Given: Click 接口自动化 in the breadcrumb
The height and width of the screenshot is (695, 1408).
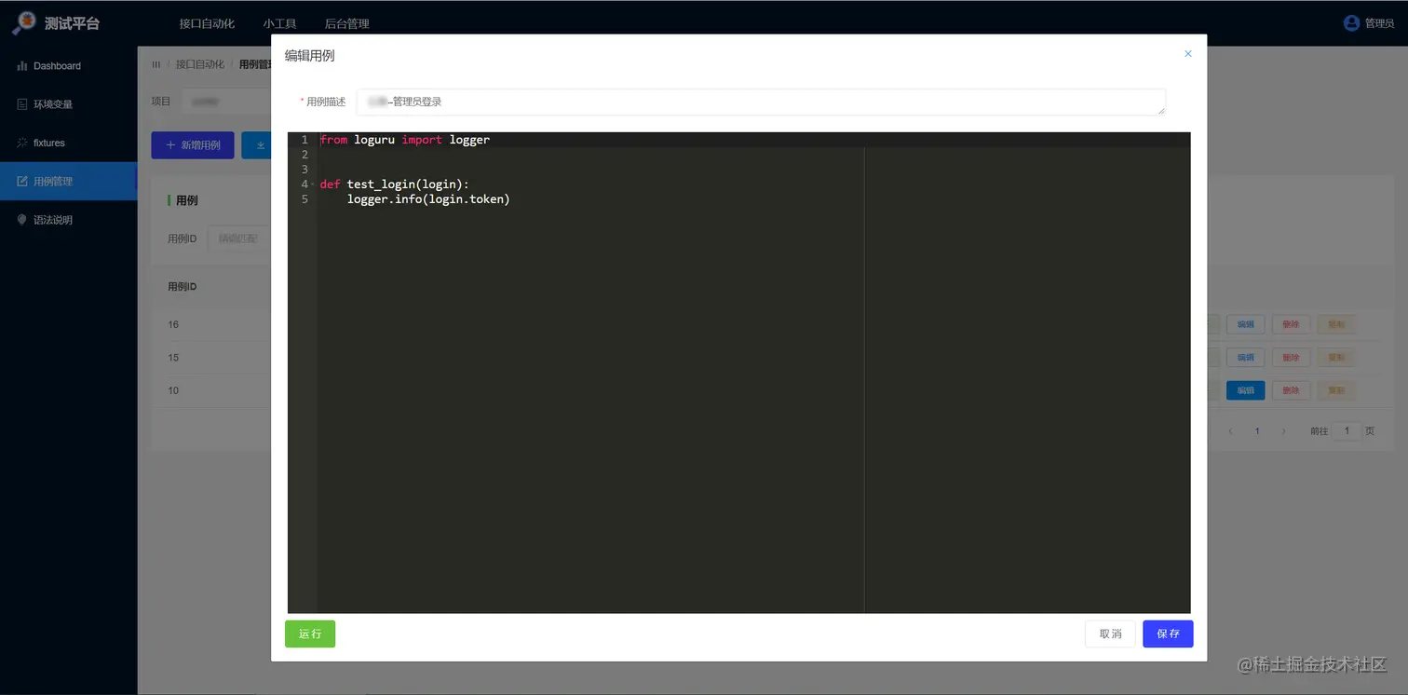Looking at the screenshot, I should [x=200, y=64].
